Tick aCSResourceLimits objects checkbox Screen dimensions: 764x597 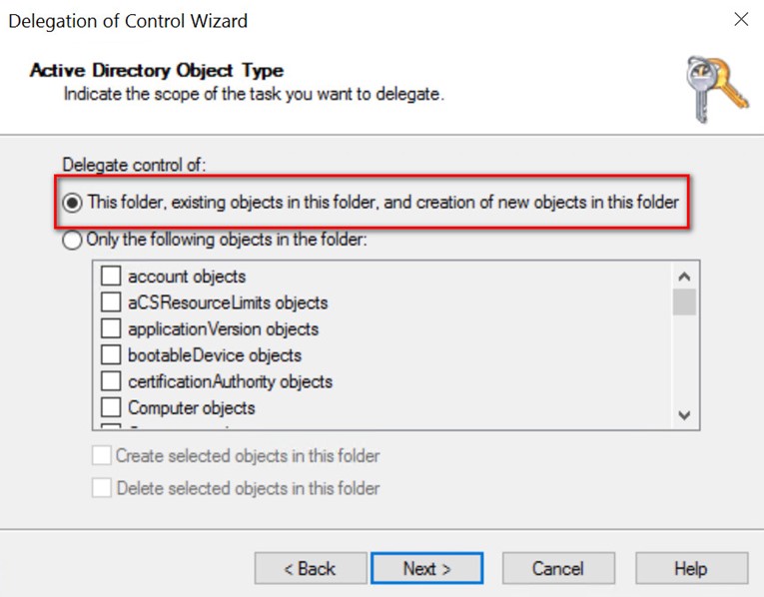(111, 301)
